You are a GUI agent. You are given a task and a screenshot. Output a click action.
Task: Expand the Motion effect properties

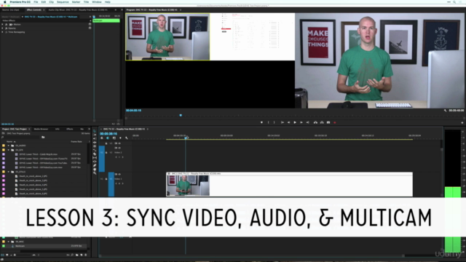tap(2, 24)
